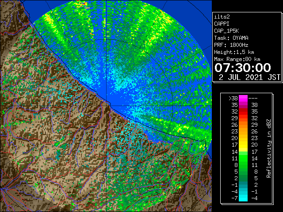Click the 'Height:1.5 km' text
The height and width of the screenshot is (212, 283).
pos(234,52)
